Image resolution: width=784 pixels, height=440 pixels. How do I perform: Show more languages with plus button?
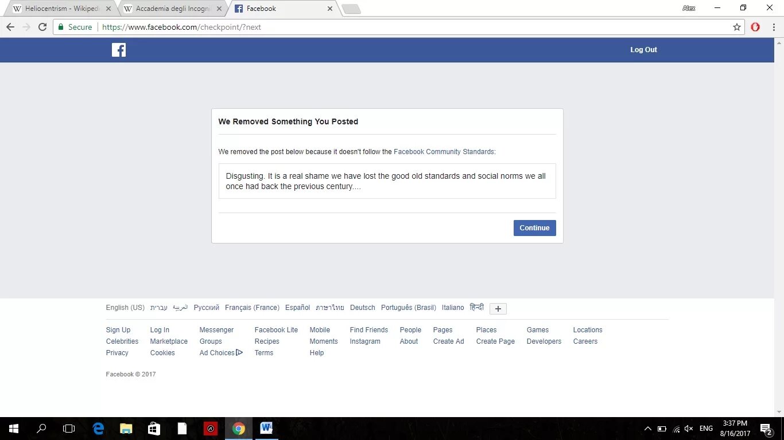tap(498, 309)
